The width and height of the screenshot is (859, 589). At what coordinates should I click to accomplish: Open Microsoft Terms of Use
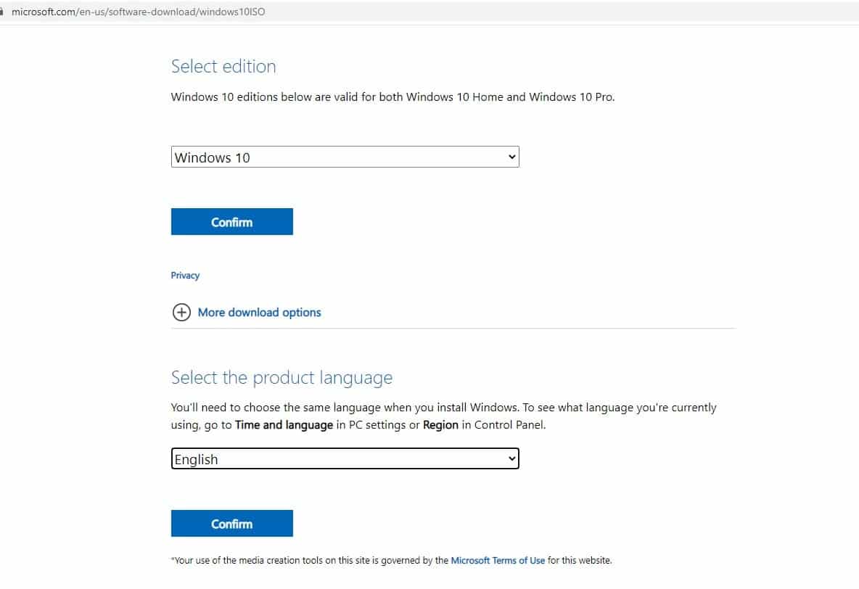point(498,560)
